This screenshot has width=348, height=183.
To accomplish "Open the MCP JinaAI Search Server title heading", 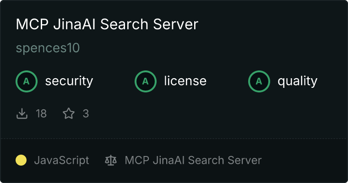I will (107, 24).
